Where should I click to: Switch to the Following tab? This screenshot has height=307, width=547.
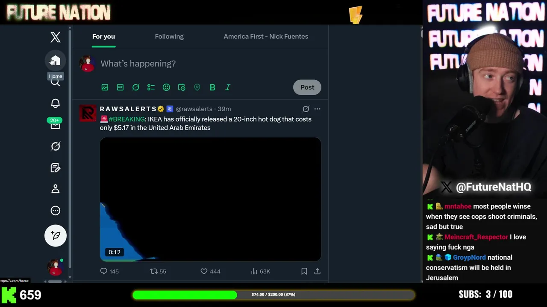[x=169, y=36]
